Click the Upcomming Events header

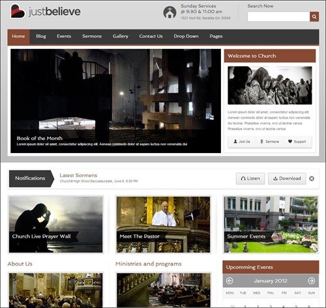tap(271, 267)
